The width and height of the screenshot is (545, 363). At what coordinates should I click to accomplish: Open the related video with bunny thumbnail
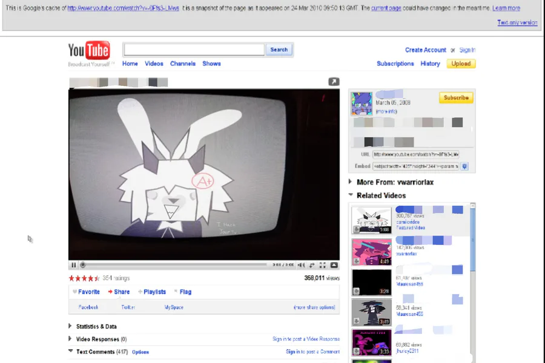point(372,220)
